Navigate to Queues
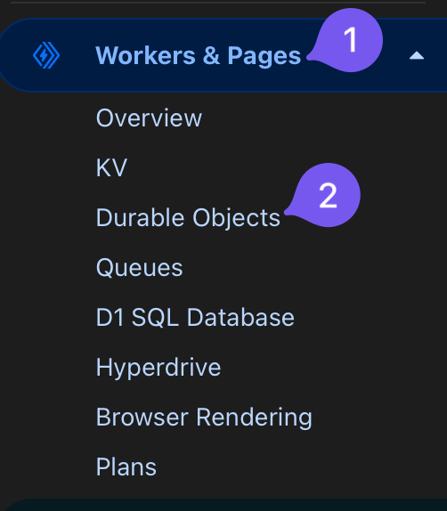447x511 pixels. coord(140,268)
